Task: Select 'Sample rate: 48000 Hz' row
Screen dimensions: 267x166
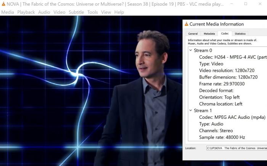Action: 222,137
